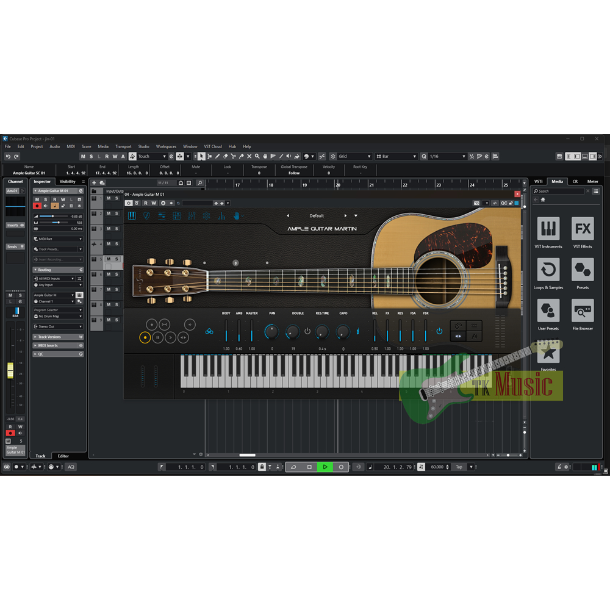Open the Touch automation mode dropdown

click(152, 156)
